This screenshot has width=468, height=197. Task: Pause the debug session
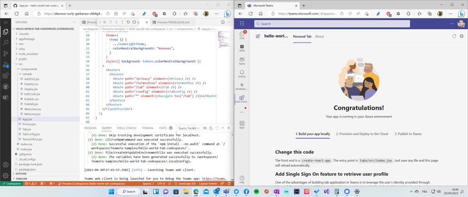105,22
